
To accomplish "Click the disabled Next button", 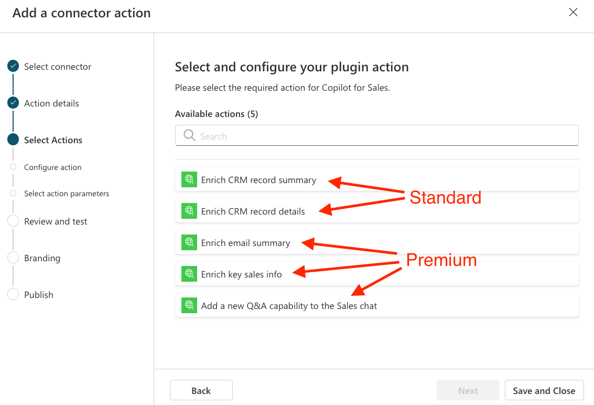I will (x=468, y=390).
